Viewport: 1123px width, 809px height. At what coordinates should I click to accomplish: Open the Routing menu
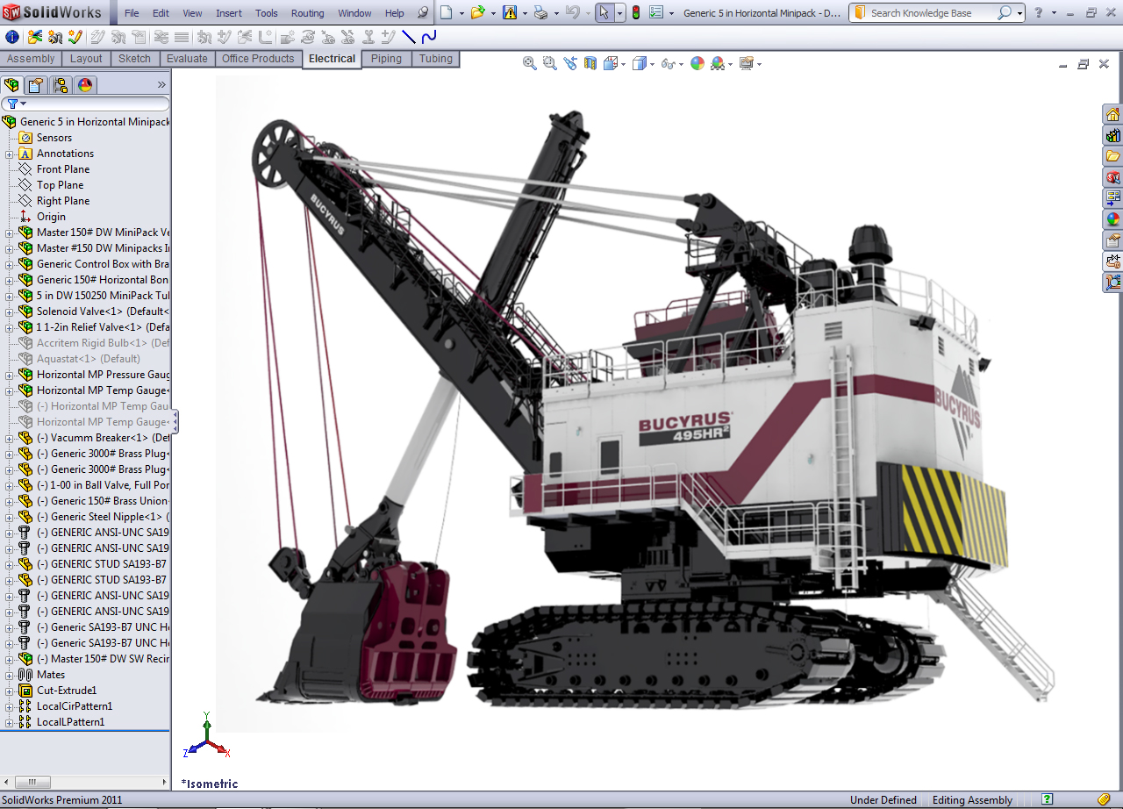click(307, 13)
